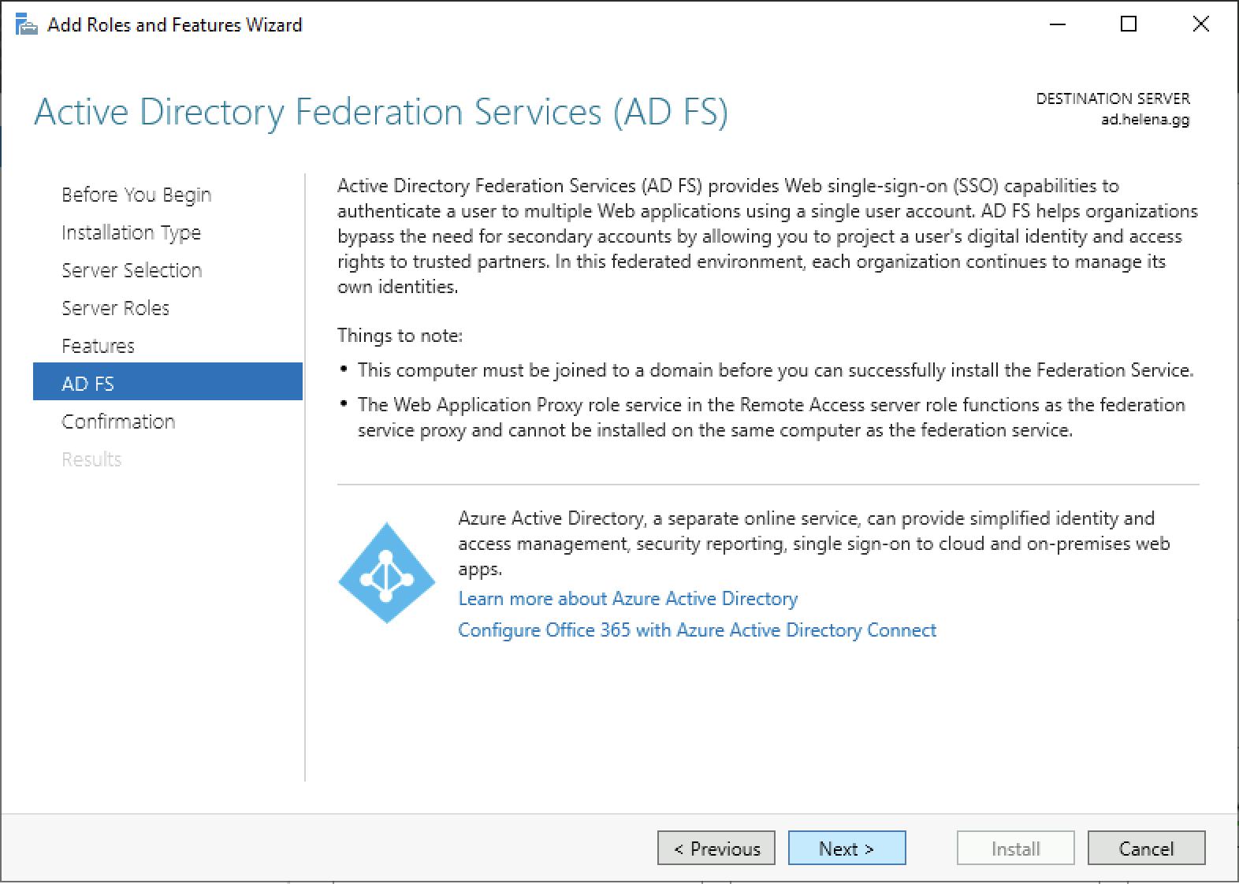Jump to the Features step

pyautogui.click(x=98, y=346)
